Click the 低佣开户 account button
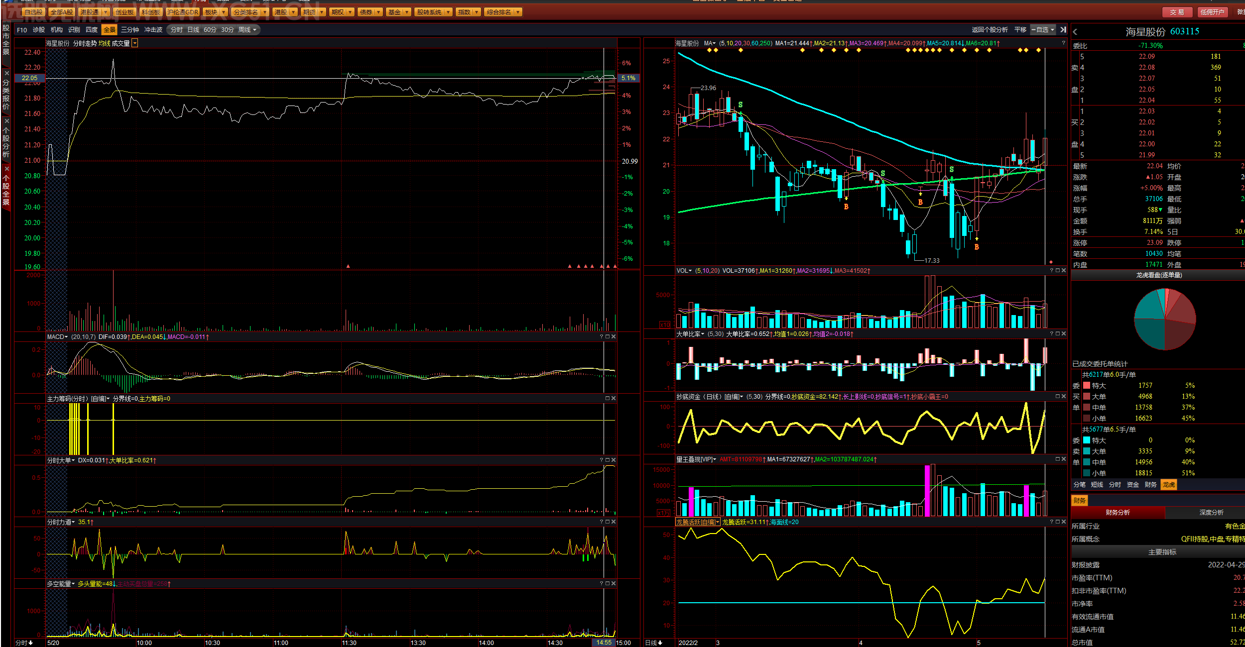The image size is (1245, 647). 1212,12
